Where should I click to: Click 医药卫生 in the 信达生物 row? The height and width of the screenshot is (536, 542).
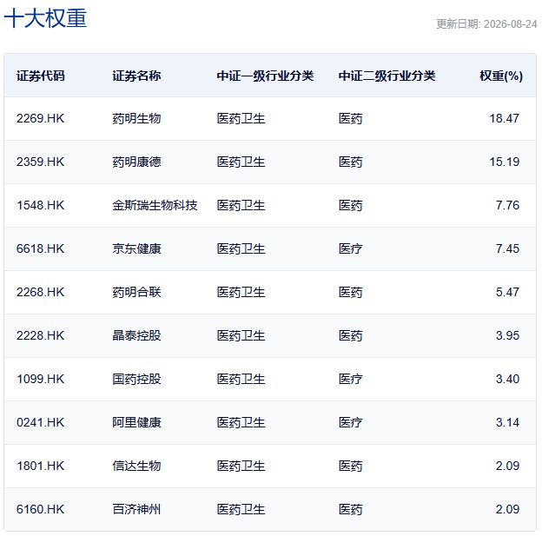241,467
